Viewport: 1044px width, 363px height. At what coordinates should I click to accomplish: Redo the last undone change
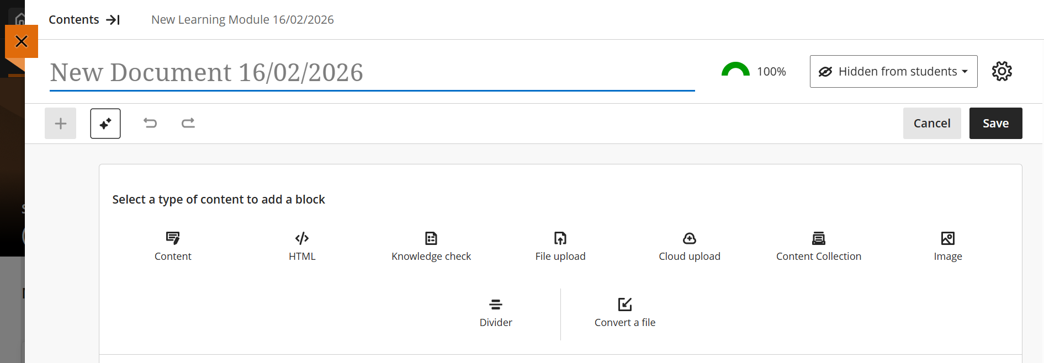188,123
